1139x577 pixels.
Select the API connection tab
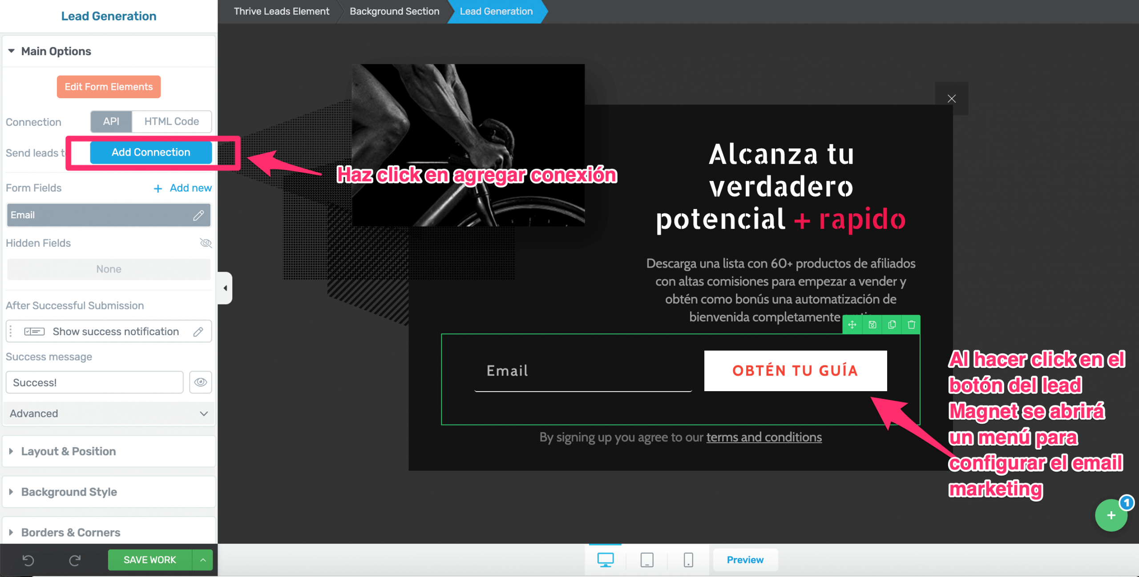coord(111,121)
